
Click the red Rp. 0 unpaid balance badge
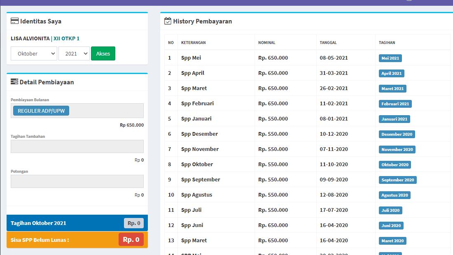131,239
